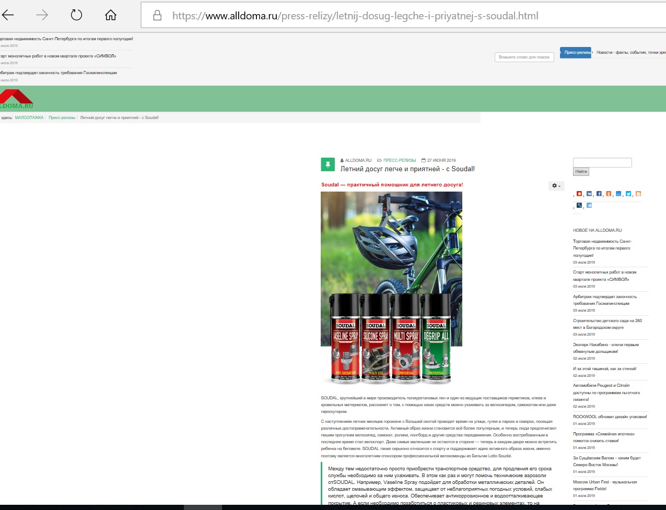666x510 pixels.
Task: Share the article on VK
Action: click(589, 194)
